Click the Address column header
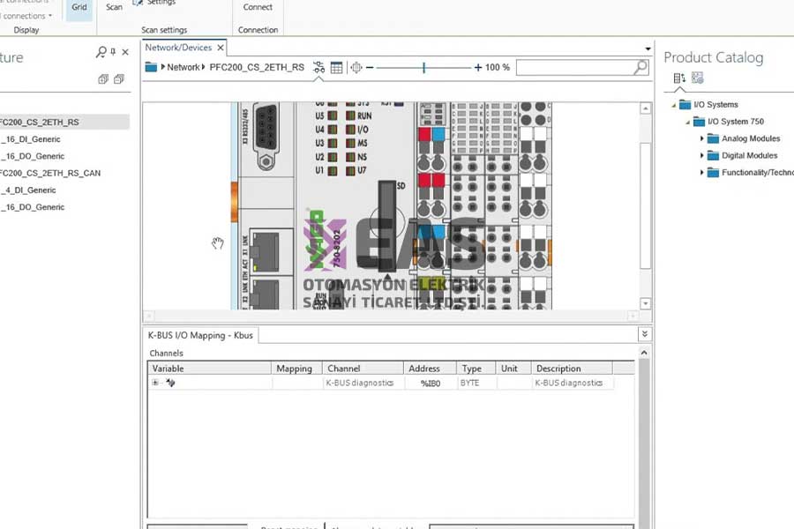Screen dimensions: 794x529 coord(430,369)
